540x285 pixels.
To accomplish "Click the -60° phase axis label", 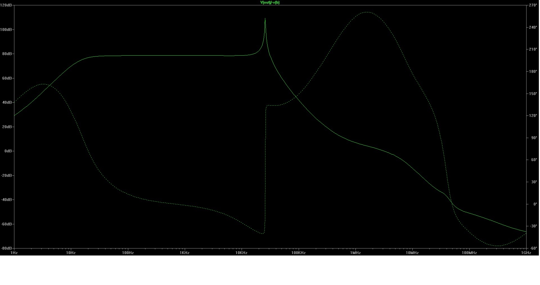I will (534, 248).
